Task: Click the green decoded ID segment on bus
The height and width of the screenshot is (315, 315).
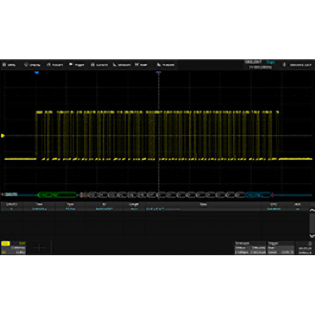Action: point(57,195)
